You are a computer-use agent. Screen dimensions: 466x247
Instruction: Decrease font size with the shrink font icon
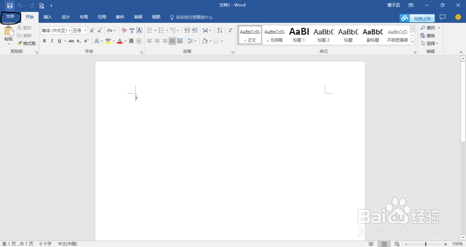(x=100, y=30)
